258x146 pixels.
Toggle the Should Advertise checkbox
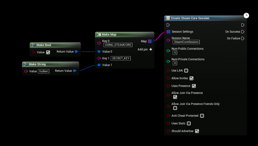(197, 131)
